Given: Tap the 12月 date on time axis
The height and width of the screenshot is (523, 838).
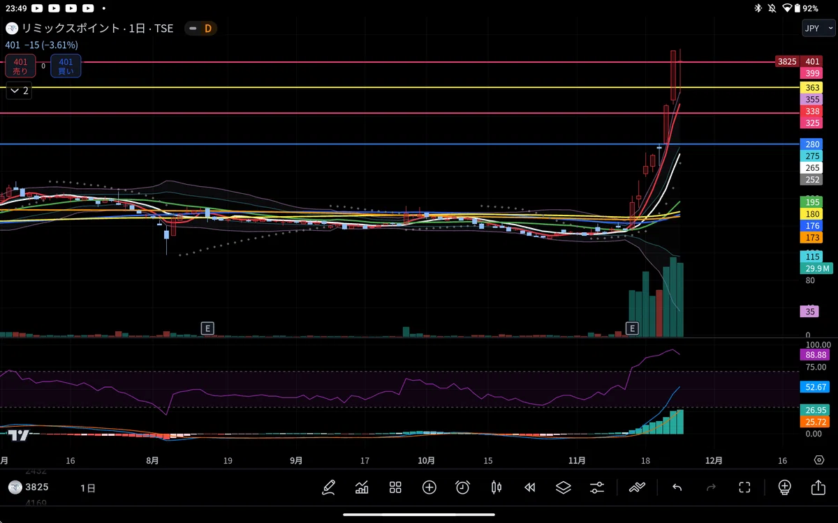Looking at the screenshot, I should pos(714,460).
